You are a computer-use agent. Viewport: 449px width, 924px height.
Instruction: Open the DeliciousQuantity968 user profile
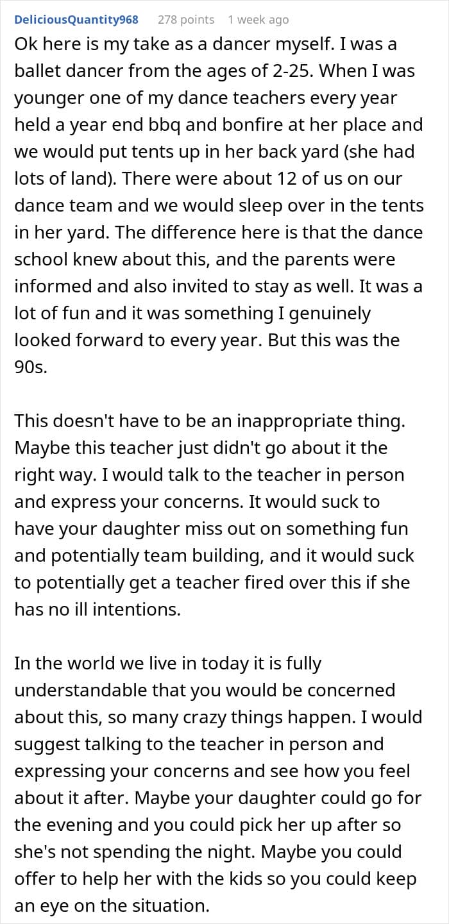[76, 20]
